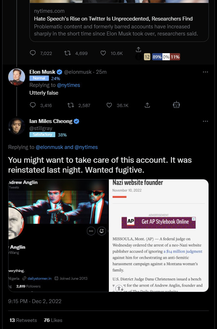Open the nytimes.com article link card
Viewport: 217px width, 329px height.
pos(119,22)
